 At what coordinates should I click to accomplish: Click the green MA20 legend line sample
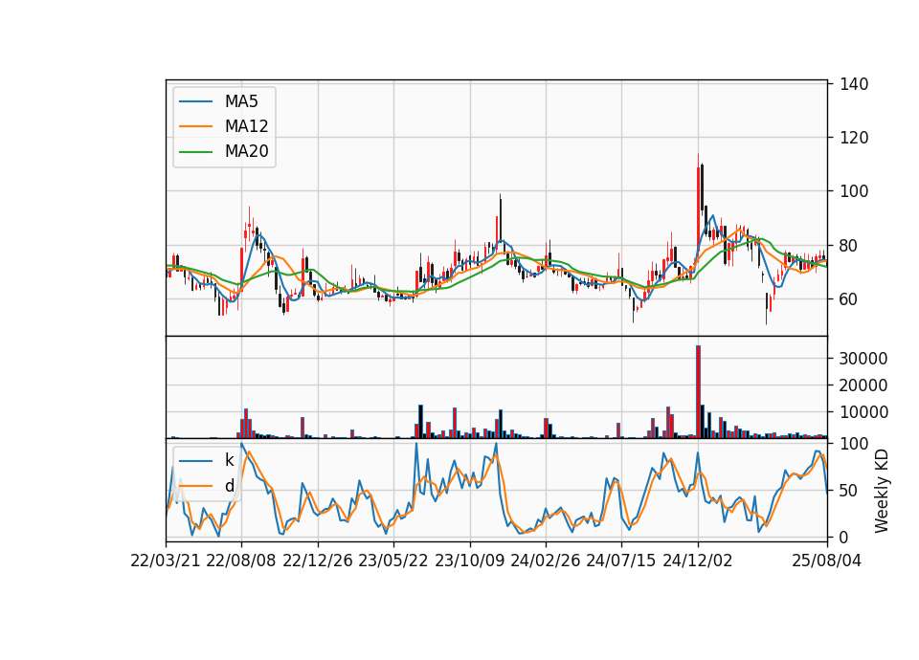[195, 151]
